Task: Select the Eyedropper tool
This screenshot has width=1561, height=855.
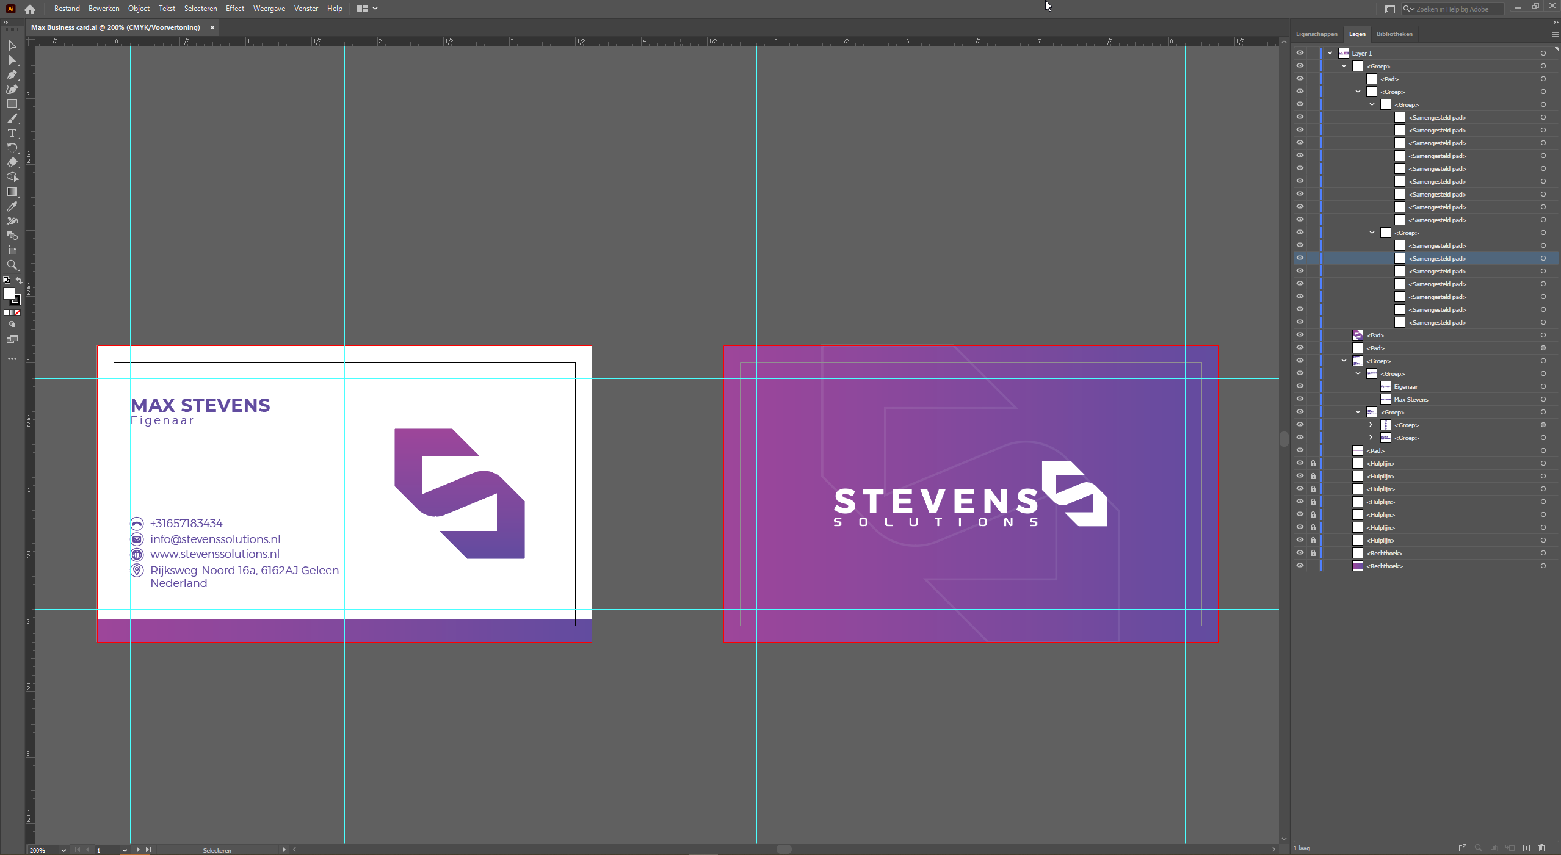Action: (12, 207)
